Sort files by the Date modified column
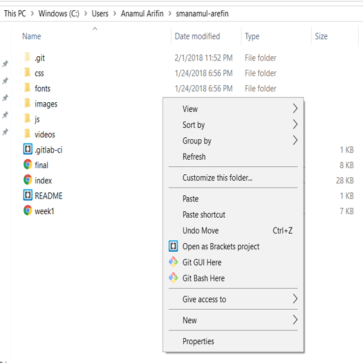Viewport: 363px width, 363px height. pos(197,36)
